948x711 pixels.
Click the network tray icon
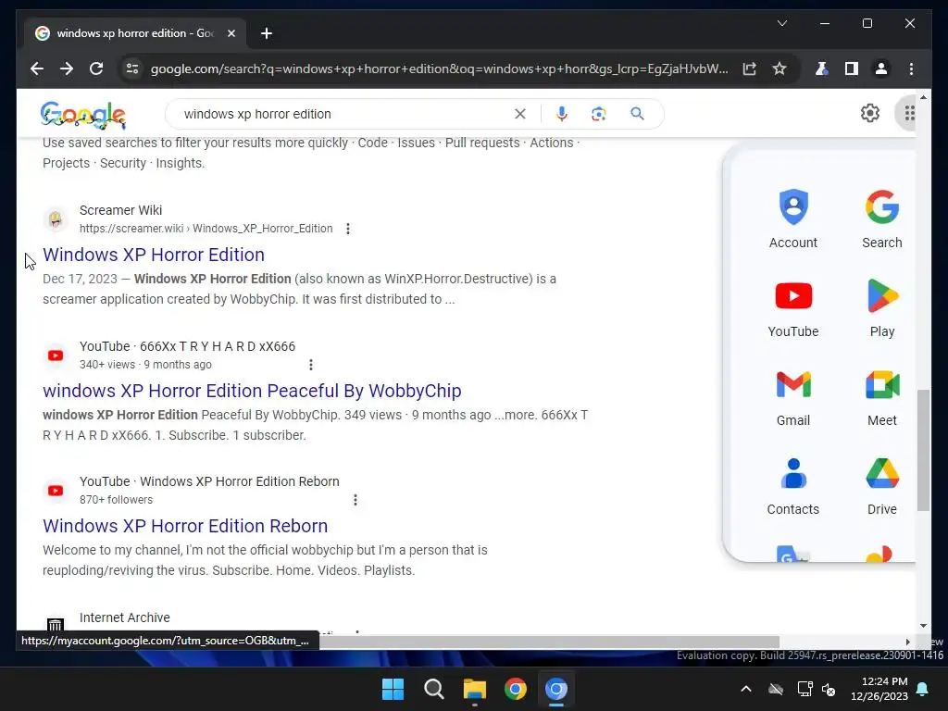805,689
